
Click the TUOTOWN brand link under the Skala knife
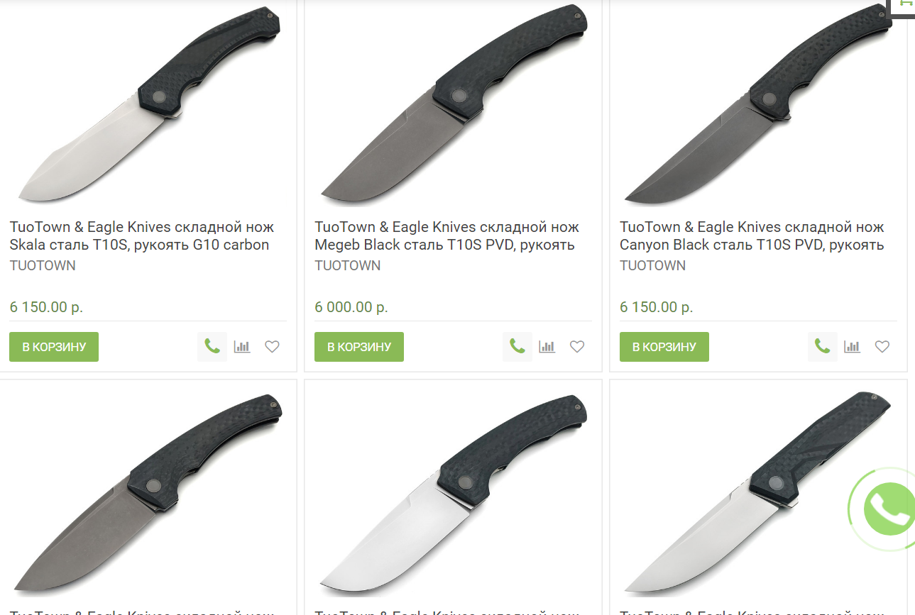43,266
